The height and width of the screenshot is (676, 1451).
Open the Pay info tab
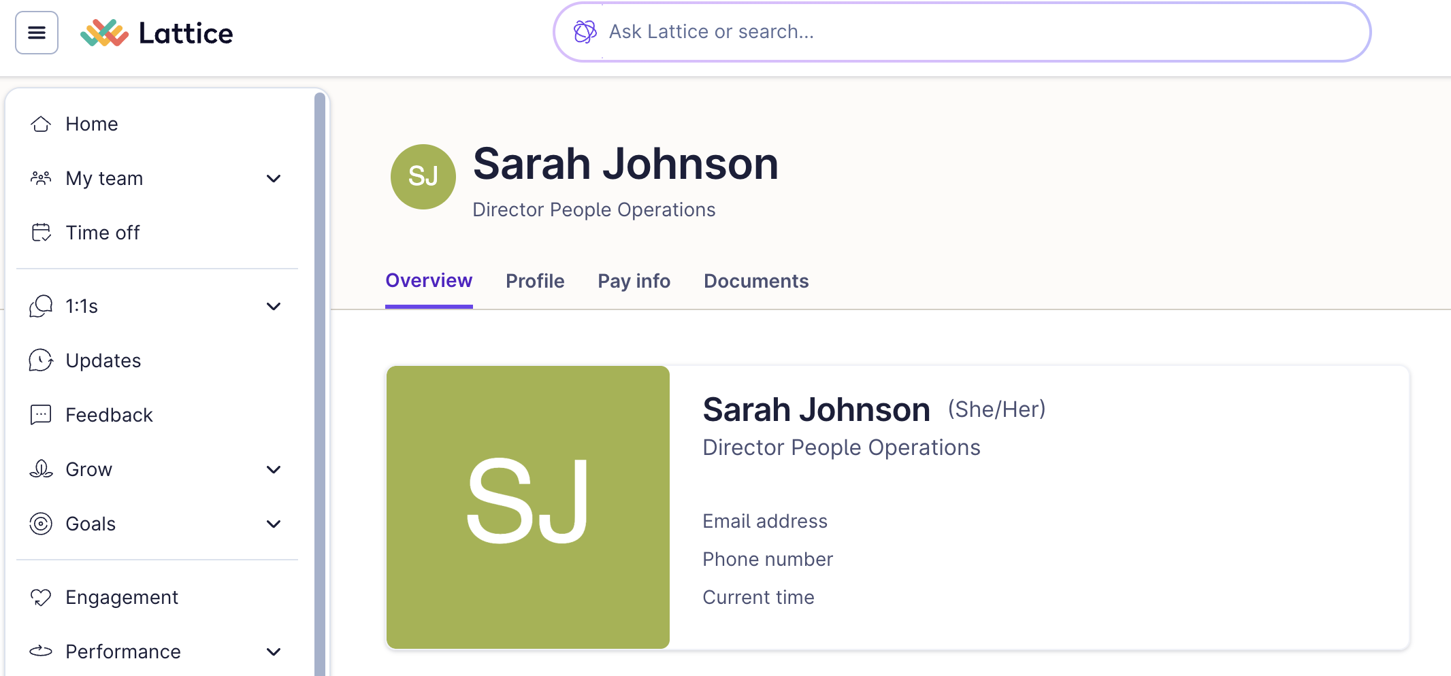[634, 281]
